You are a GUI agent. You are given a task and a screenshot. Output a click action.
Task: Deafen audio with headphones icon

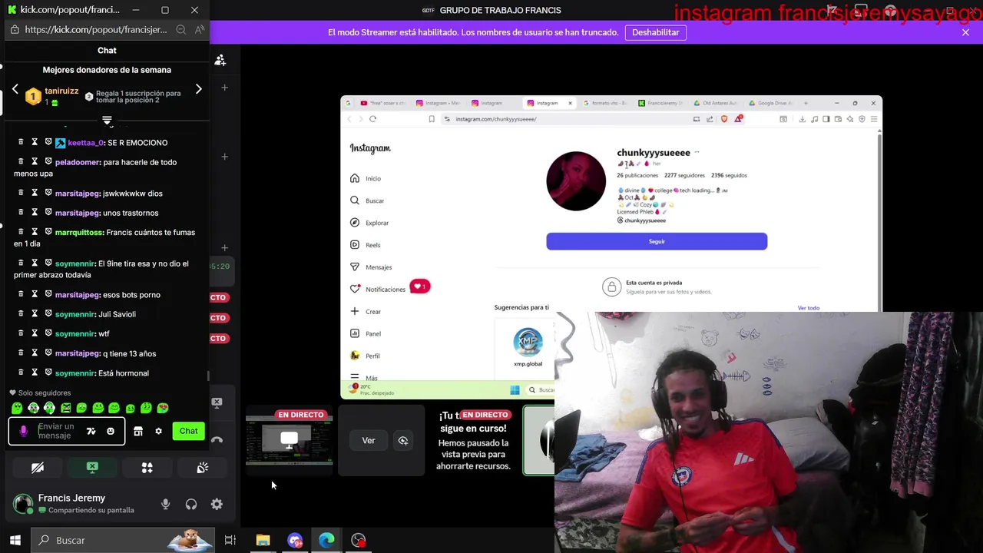(191, 505)
